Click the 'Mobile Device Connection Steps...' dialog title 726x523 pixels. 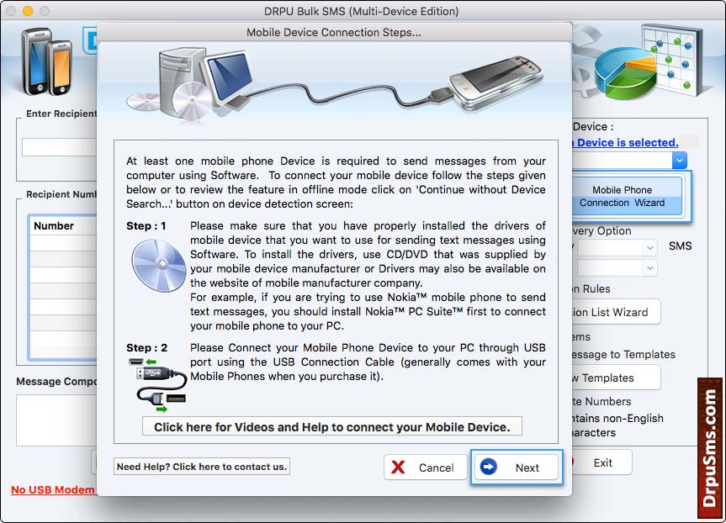[x=333, y=33]
